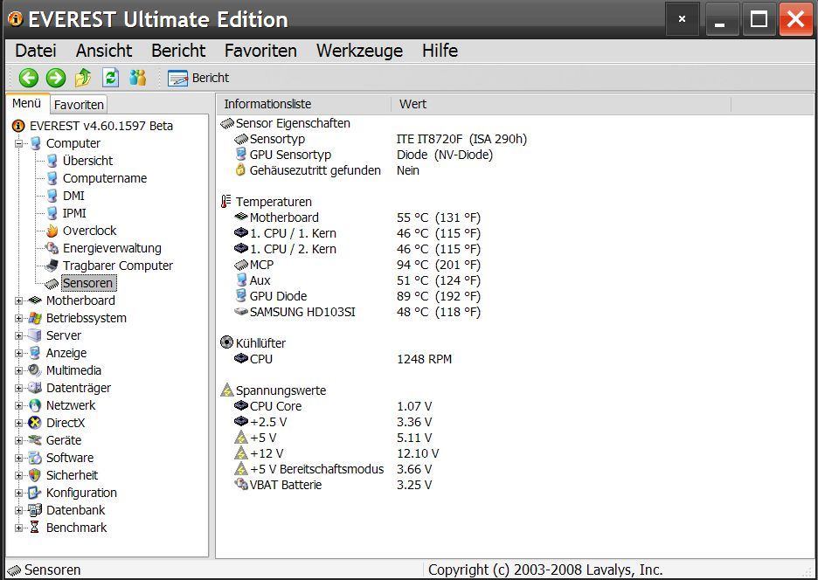Click the Netzwerk globe icon
The width and height of the screenshot is (818, 580).
click(x=35, y=405)
